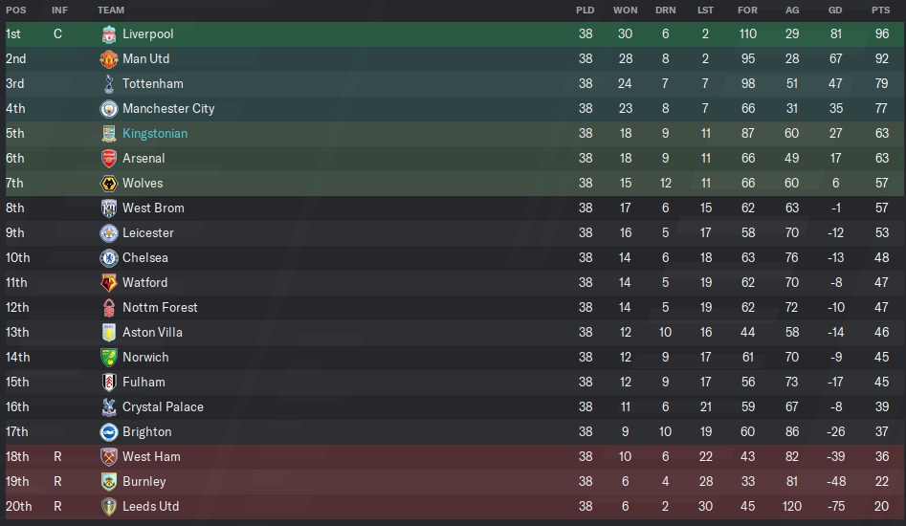Sort by the GD column header
This screenshot has width=906, height=526.
coord(835,10)
